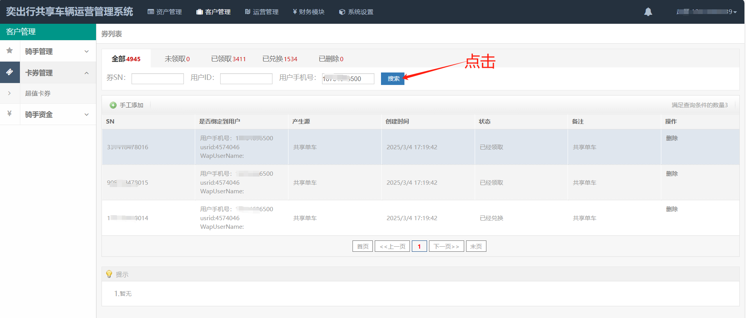Click the system title 奕出行共享车辆运营管理系统
746x318 pixels.
tap(69, 12)
